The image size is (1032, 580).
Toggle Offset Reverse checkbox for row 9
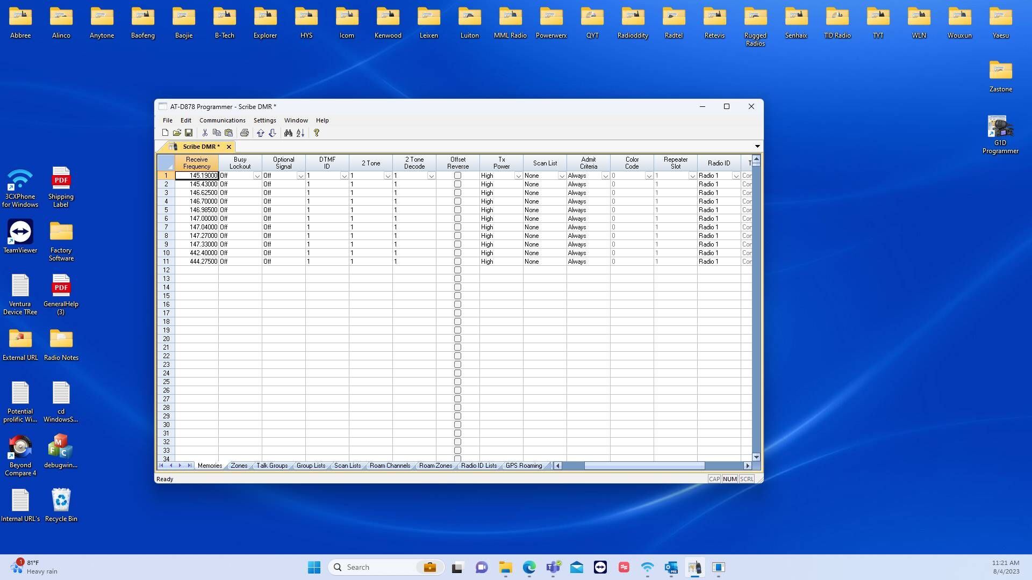point(457,244)
